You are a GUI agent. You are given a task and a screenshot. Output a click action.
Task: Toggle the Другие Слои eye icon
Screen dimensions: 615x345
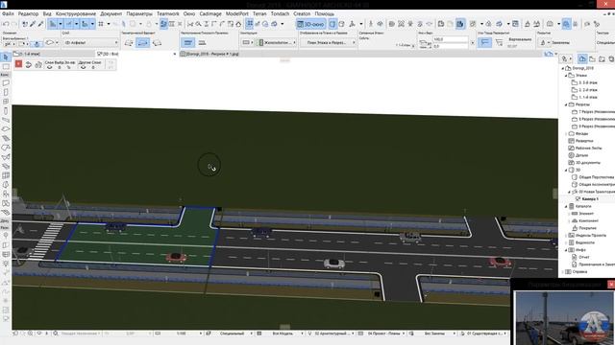tap(83, 67)
